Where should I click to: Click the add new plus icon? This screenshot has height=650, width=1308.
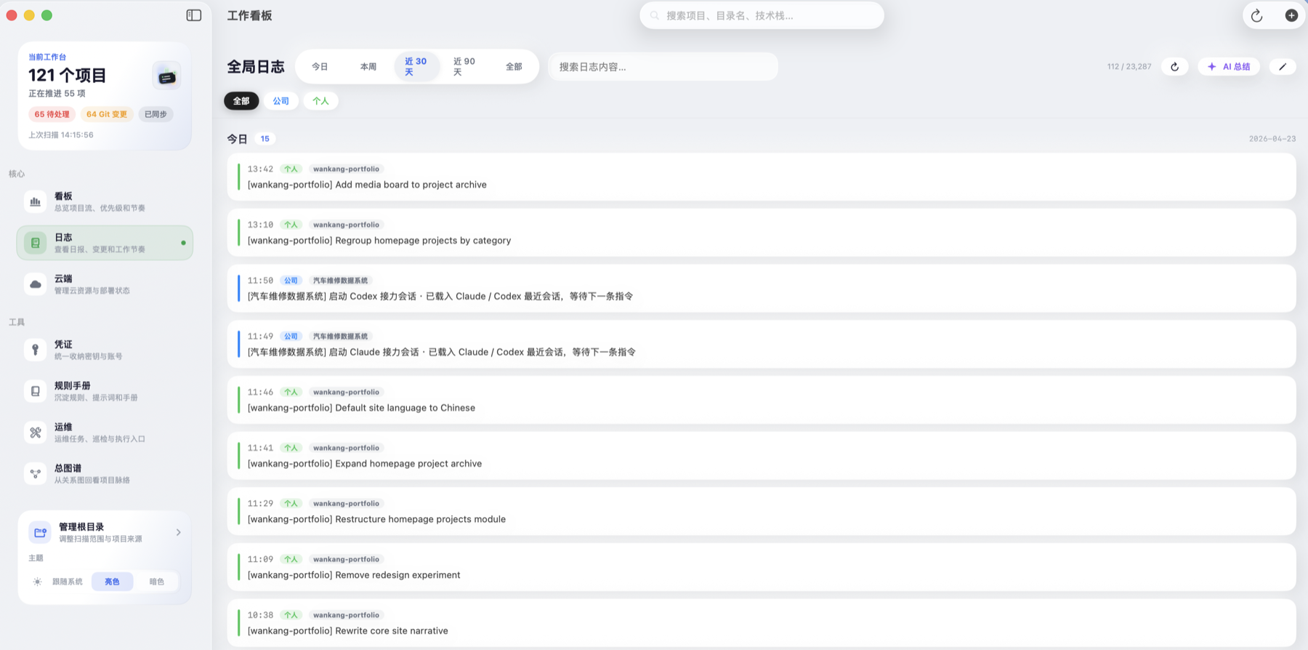pyautogui.click(x=1291, y=15)
